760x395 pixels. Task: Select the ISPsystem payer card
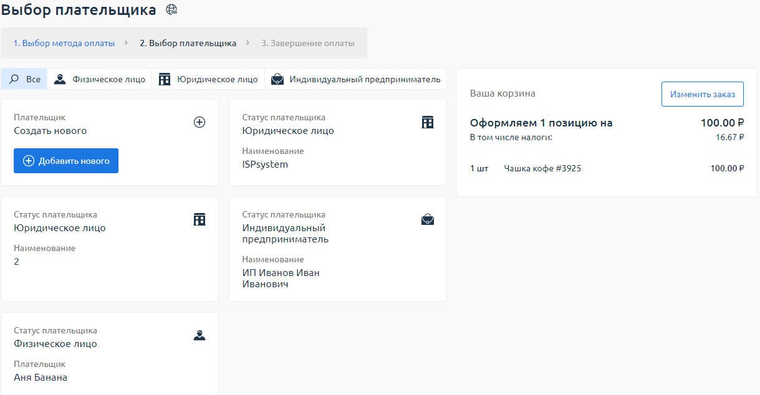tap(337, 143)
